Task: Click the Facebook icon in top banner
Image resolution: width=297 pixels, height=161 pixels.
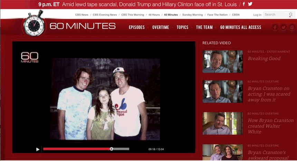Action: pyautogui.click(x=244, y=4)
